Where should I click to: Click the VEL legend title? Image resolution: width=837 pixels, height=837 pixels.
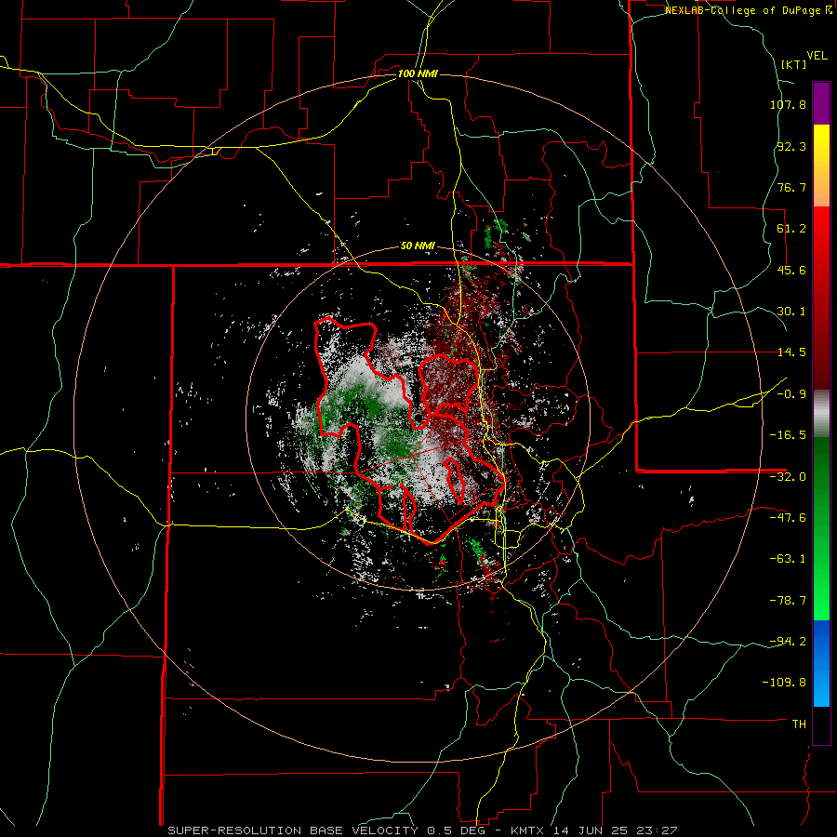[x=817, y=56]
